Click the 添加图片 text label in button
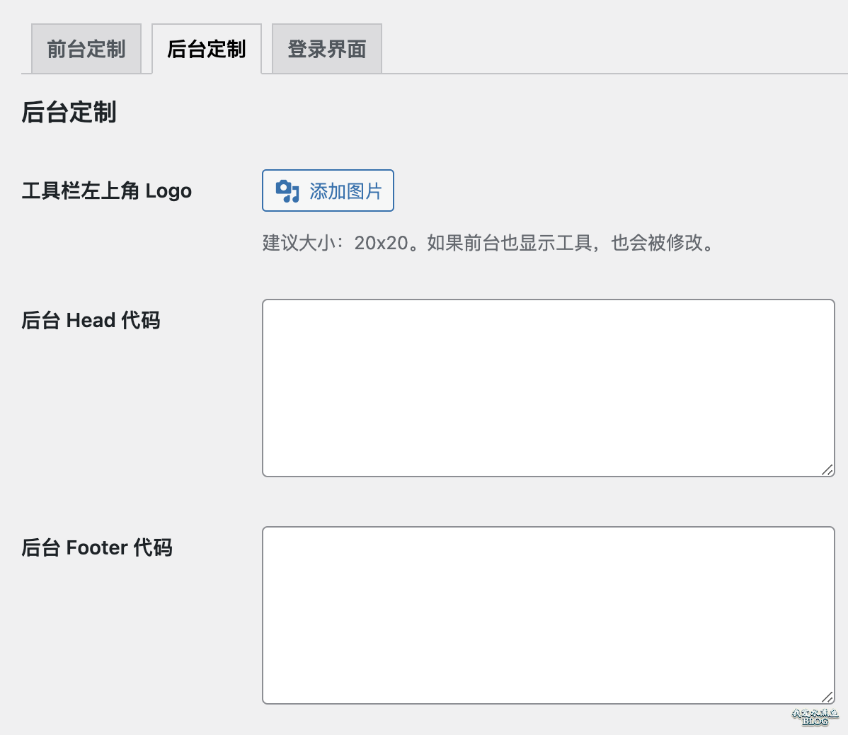 click(x=345, y=191)
